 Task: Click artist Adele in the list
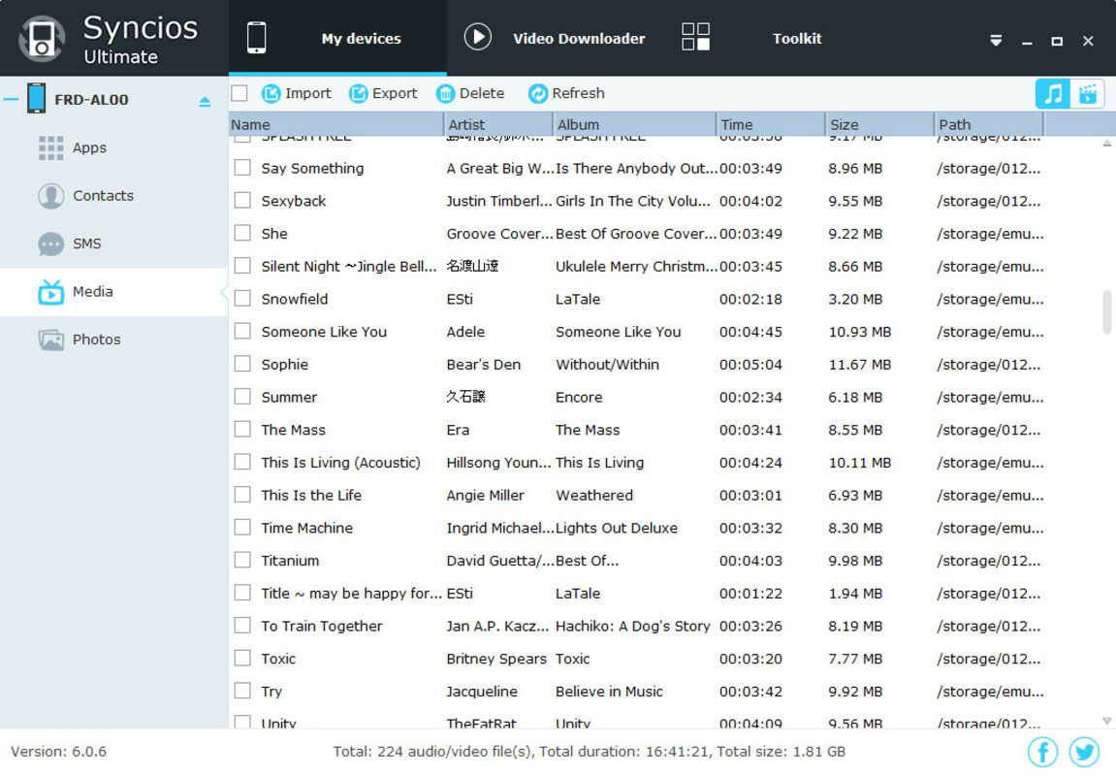point(465,332)
